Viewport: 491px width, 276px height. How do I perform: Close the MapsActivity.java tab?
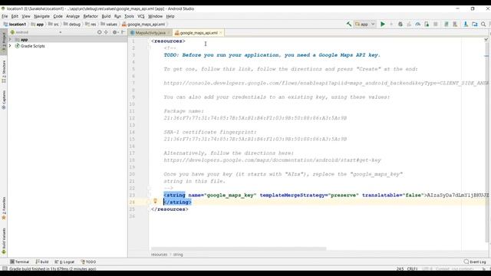[169, 32]
